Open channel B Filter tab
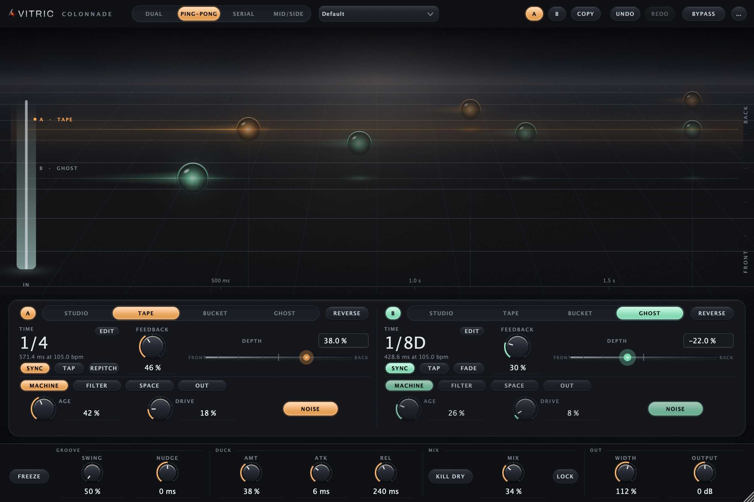 point(462,385)
